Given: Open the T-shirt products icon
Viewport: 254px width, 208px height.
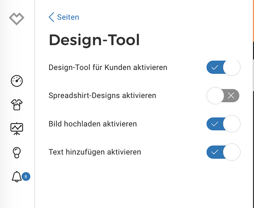Looking at the screenshot, I should point(17,105).
